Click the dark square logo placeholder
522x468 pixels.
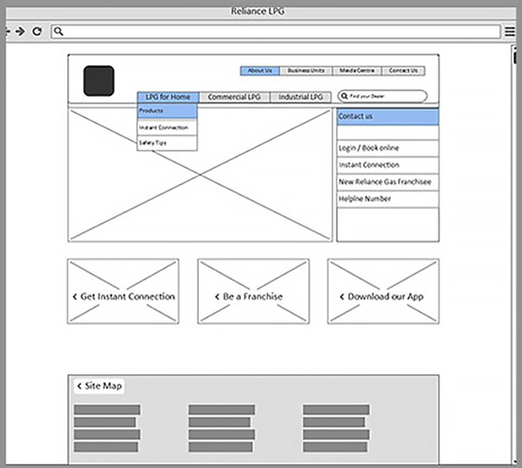pyautogui.click(x=99, y=81)
